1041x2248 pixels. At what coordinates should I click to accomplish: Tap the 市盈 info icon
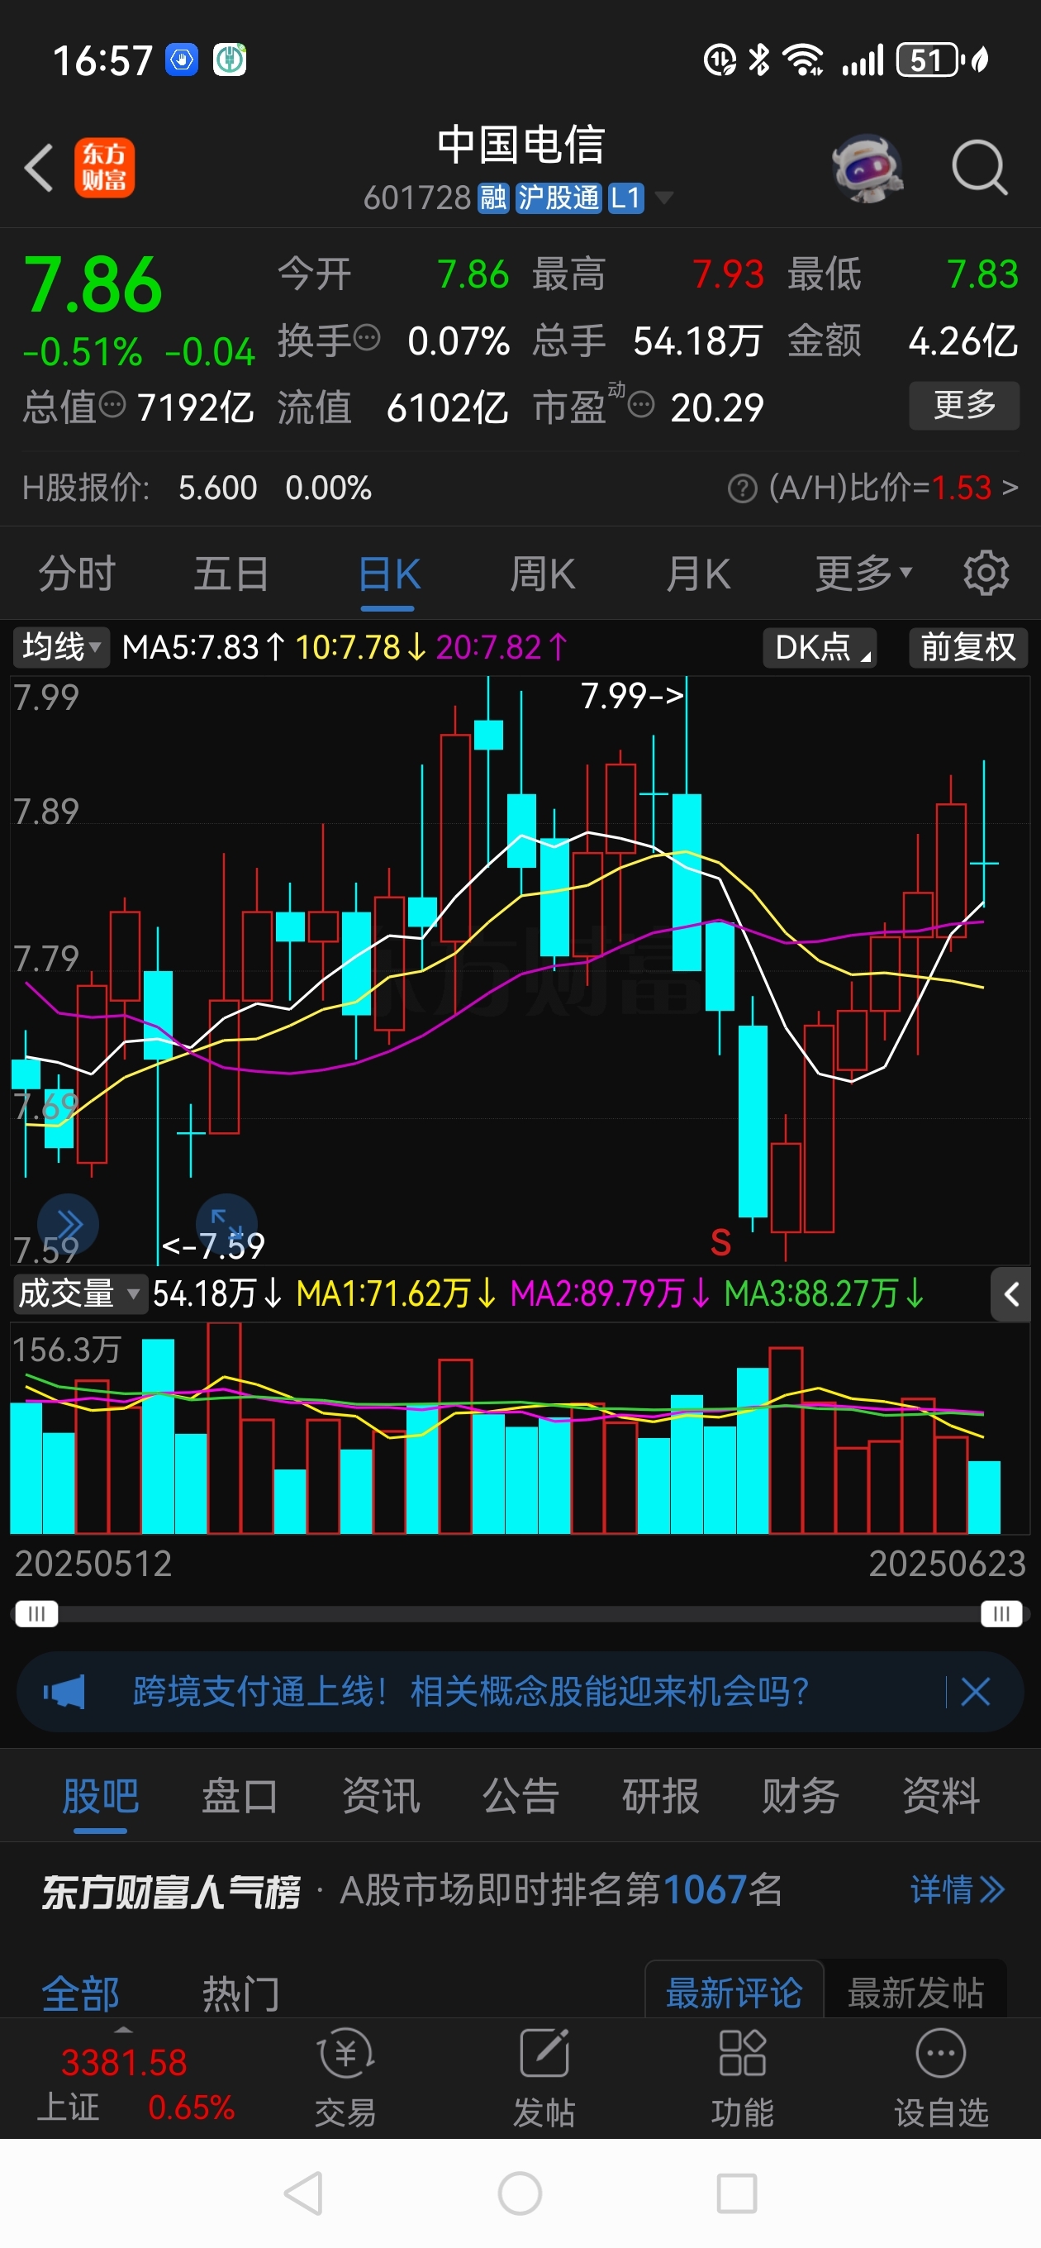pyautogui.click(x=641, y=405)
